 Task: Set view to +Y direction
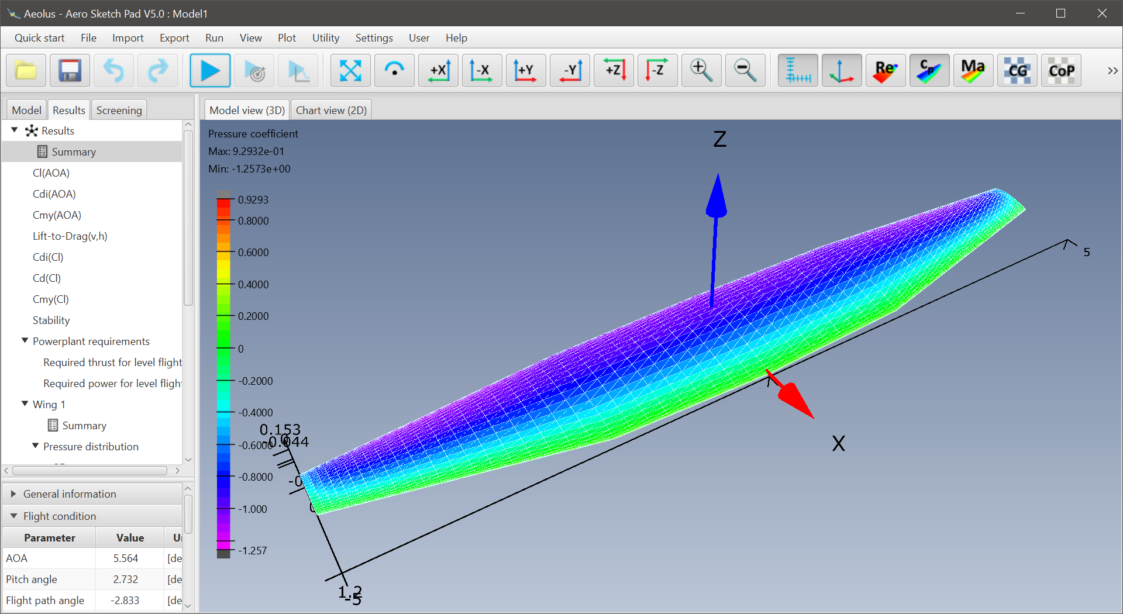click(526, 71)
